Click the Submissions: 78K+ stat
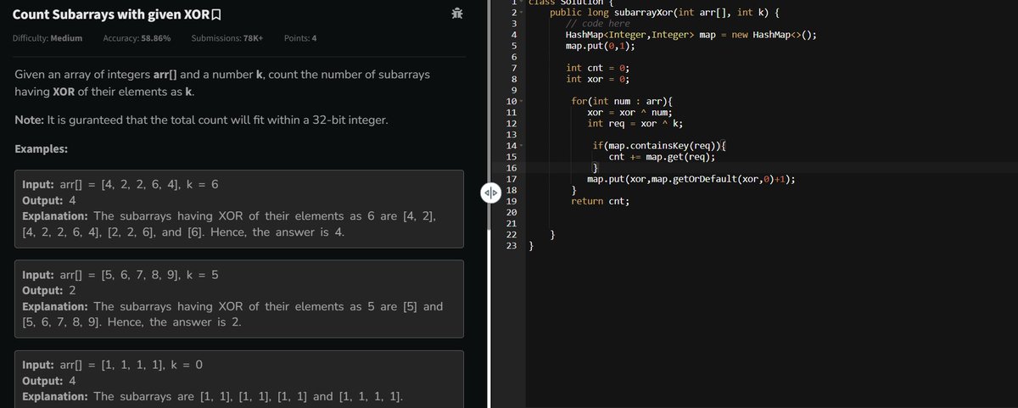 pyautogui.click(x=227, y=39)
